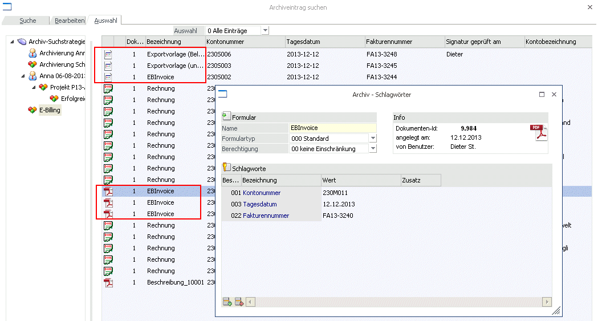This screenshot has width=598, height=321.
Task: Open the Berechtigung dropdown arrow
Action: pyautogui.click(x=373, y=149)
